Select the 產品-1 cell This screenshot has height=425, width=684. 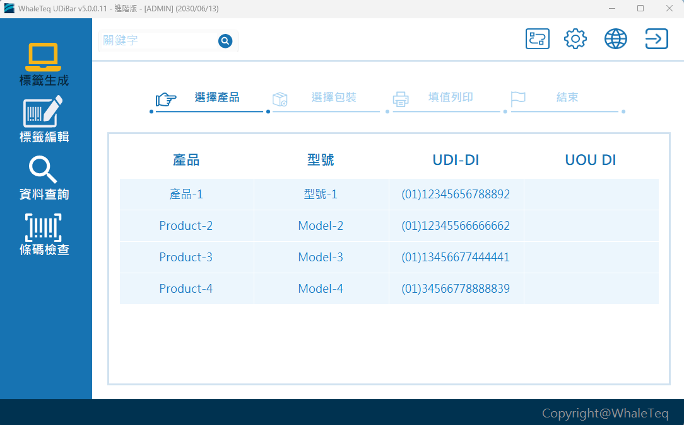point(186,194)
